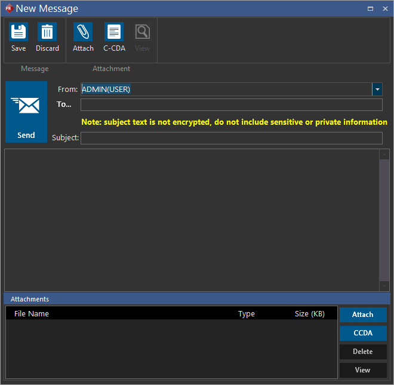
Task: Click the app logo in title bar
Action: [x=8, y=8]
